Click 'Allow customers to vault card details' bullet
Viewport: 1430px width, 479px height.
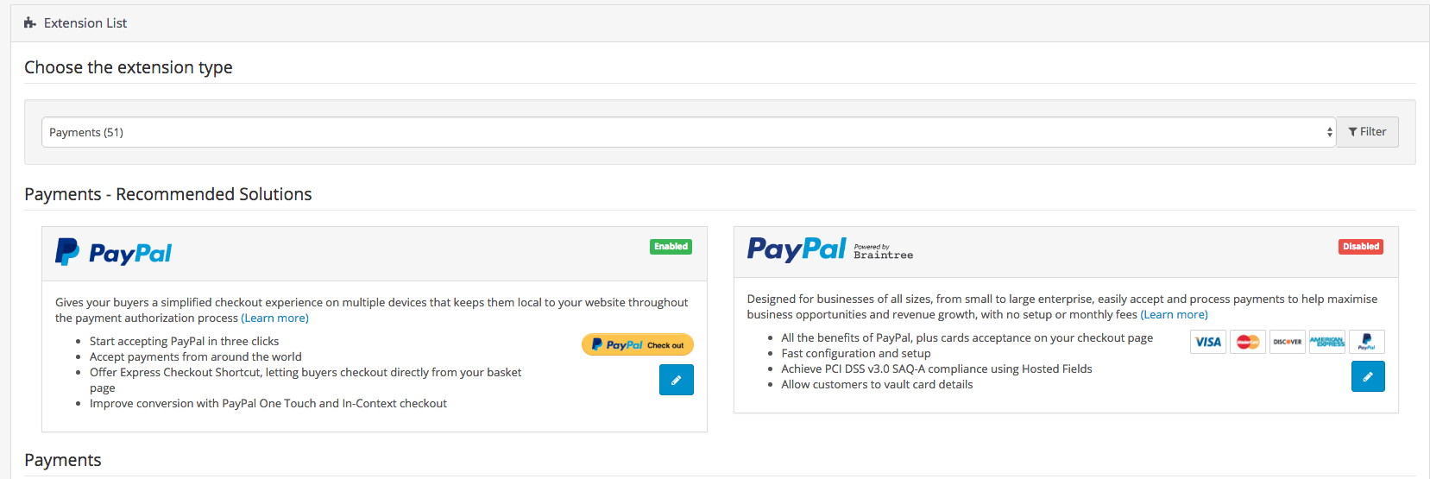877,384
